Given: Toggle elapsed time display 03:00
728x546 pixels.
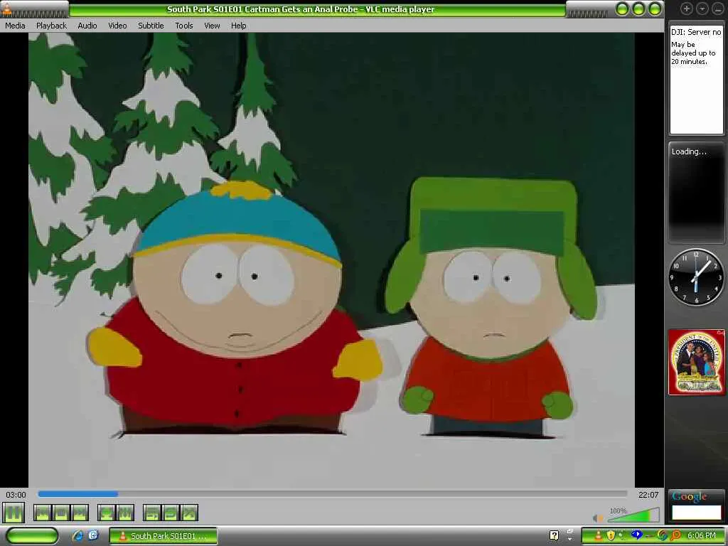Looking at the screenshot, I should [16, 495].
